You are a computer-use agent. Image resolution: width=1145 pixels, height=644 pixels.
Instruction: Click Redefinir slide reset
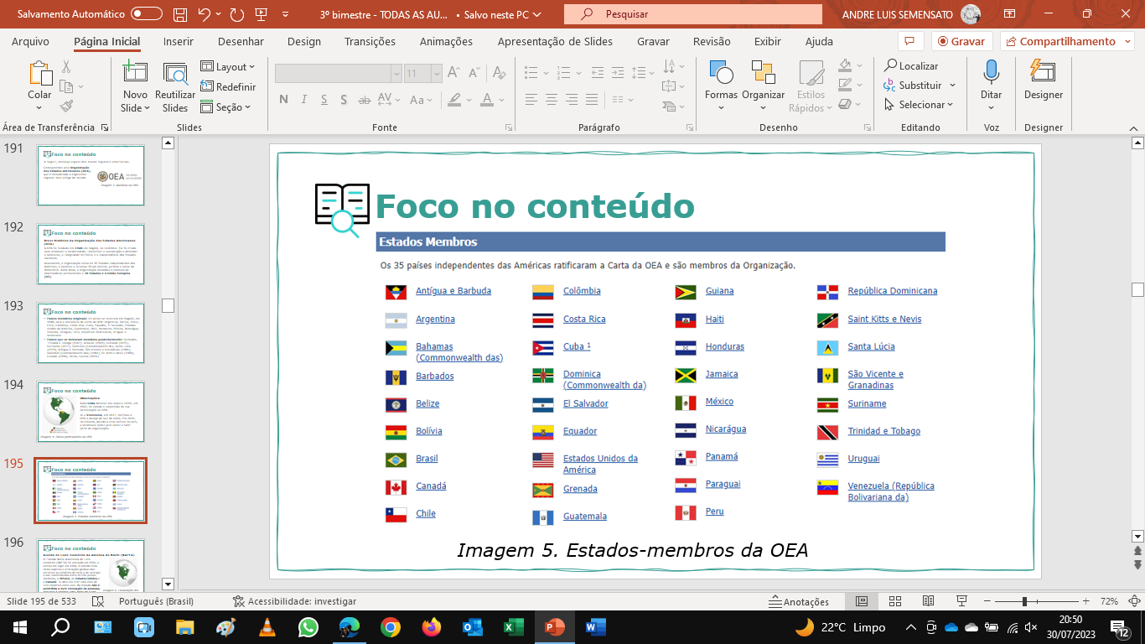[229, 86]
